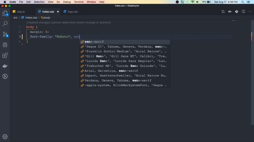Click the minimap code preview
254x142 pixels.
click(x=235, y=21)
